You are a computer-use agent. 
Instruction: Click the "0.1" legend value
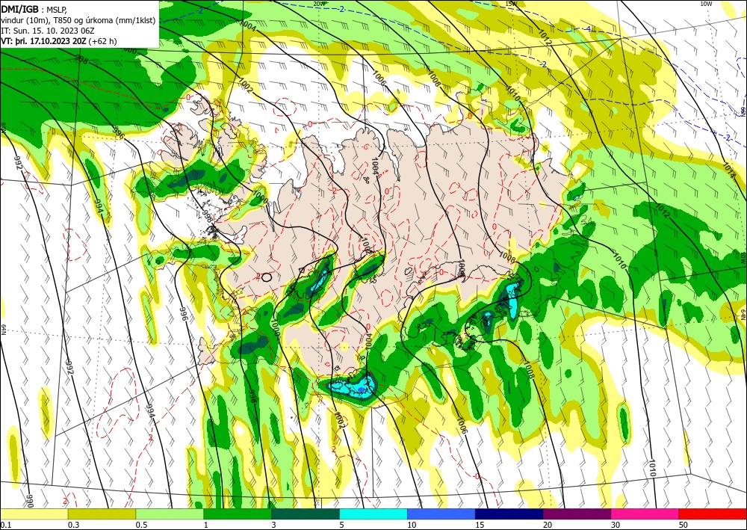point(6,525)
